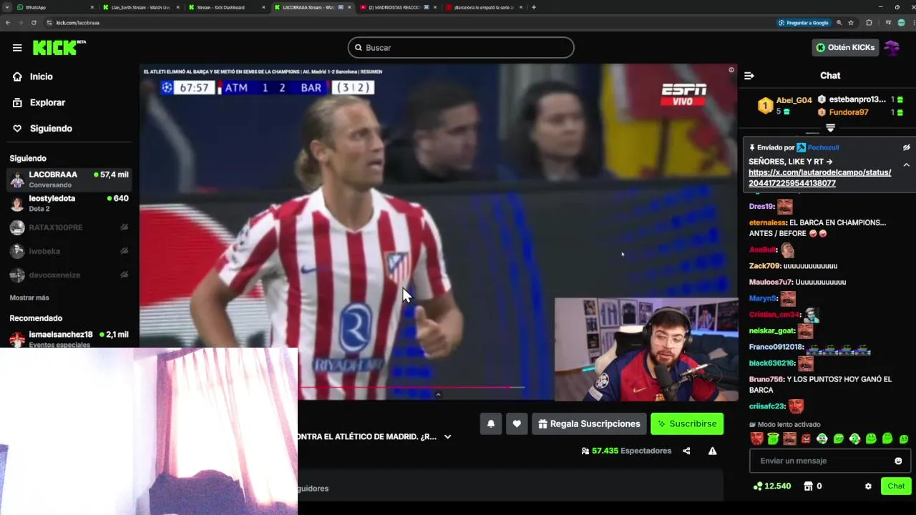Click Bruno756 chat username
Viewport: 916px width, 515px height.
tap(766, 380)
